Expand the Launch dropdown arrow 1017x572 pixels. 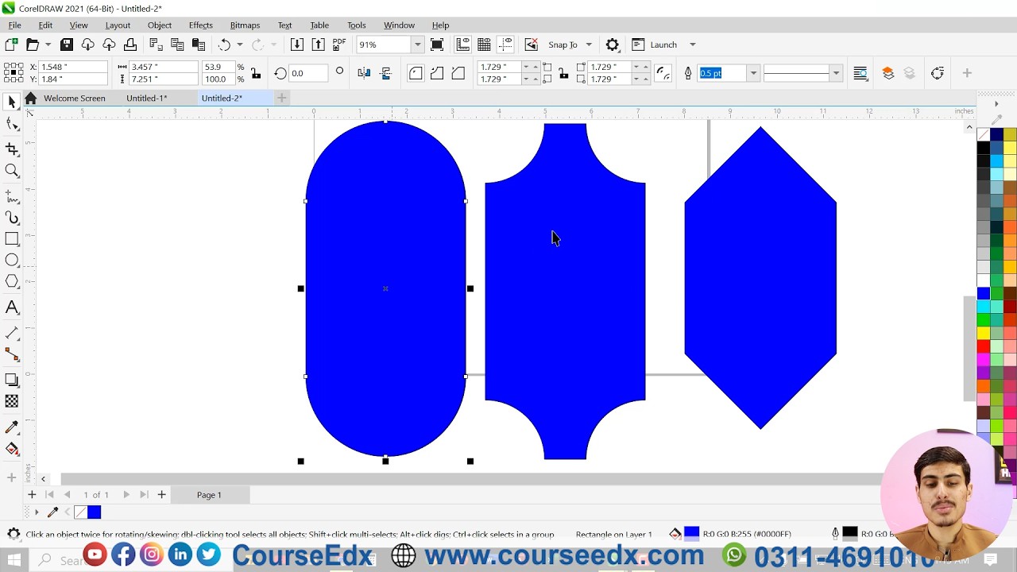692,44
